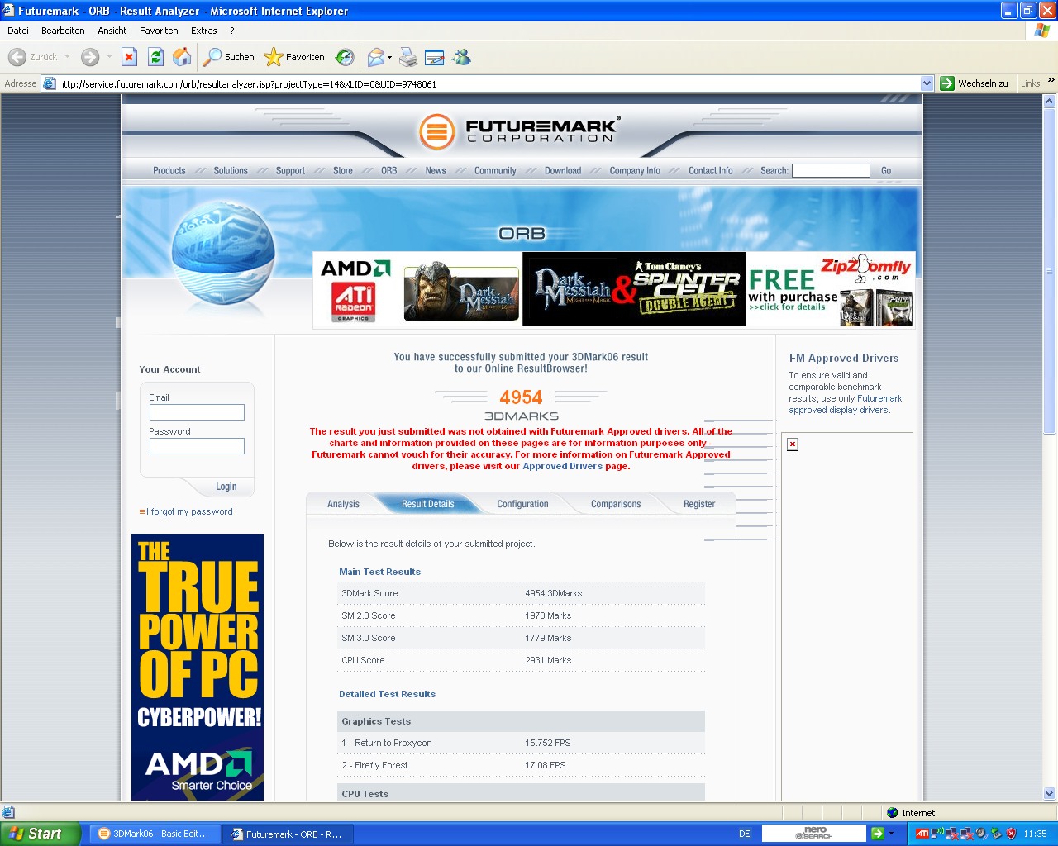Click ORB in site navigation
Viewport: 1058px width, 846px height.
389,171
